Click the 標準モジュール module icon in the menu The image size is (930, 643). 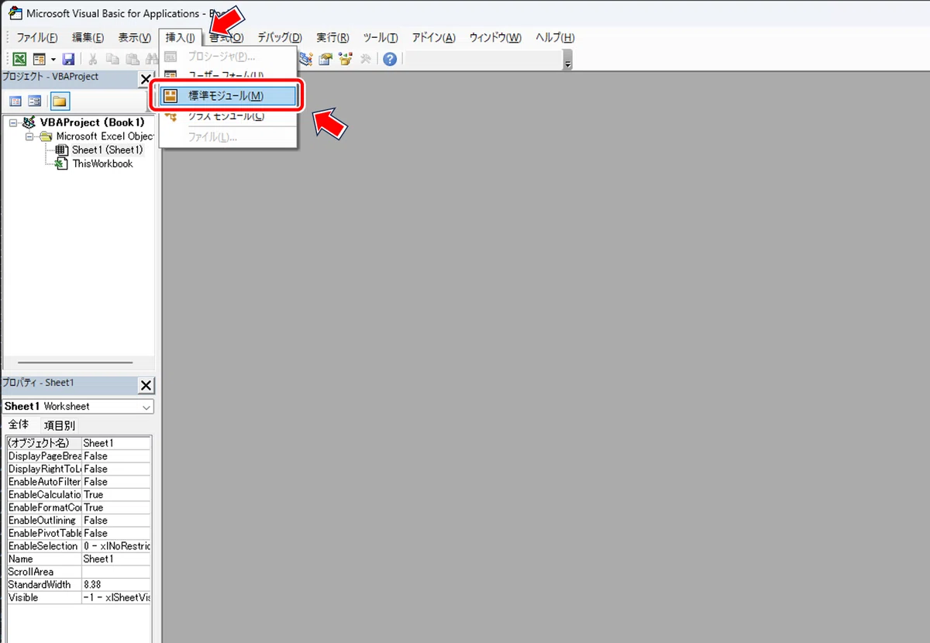(171, 96)
